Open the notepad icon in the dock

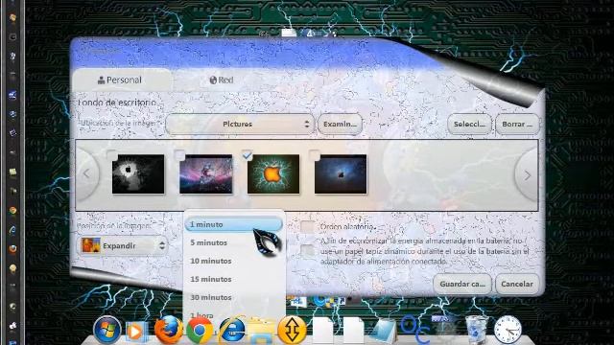coord(383,332)
